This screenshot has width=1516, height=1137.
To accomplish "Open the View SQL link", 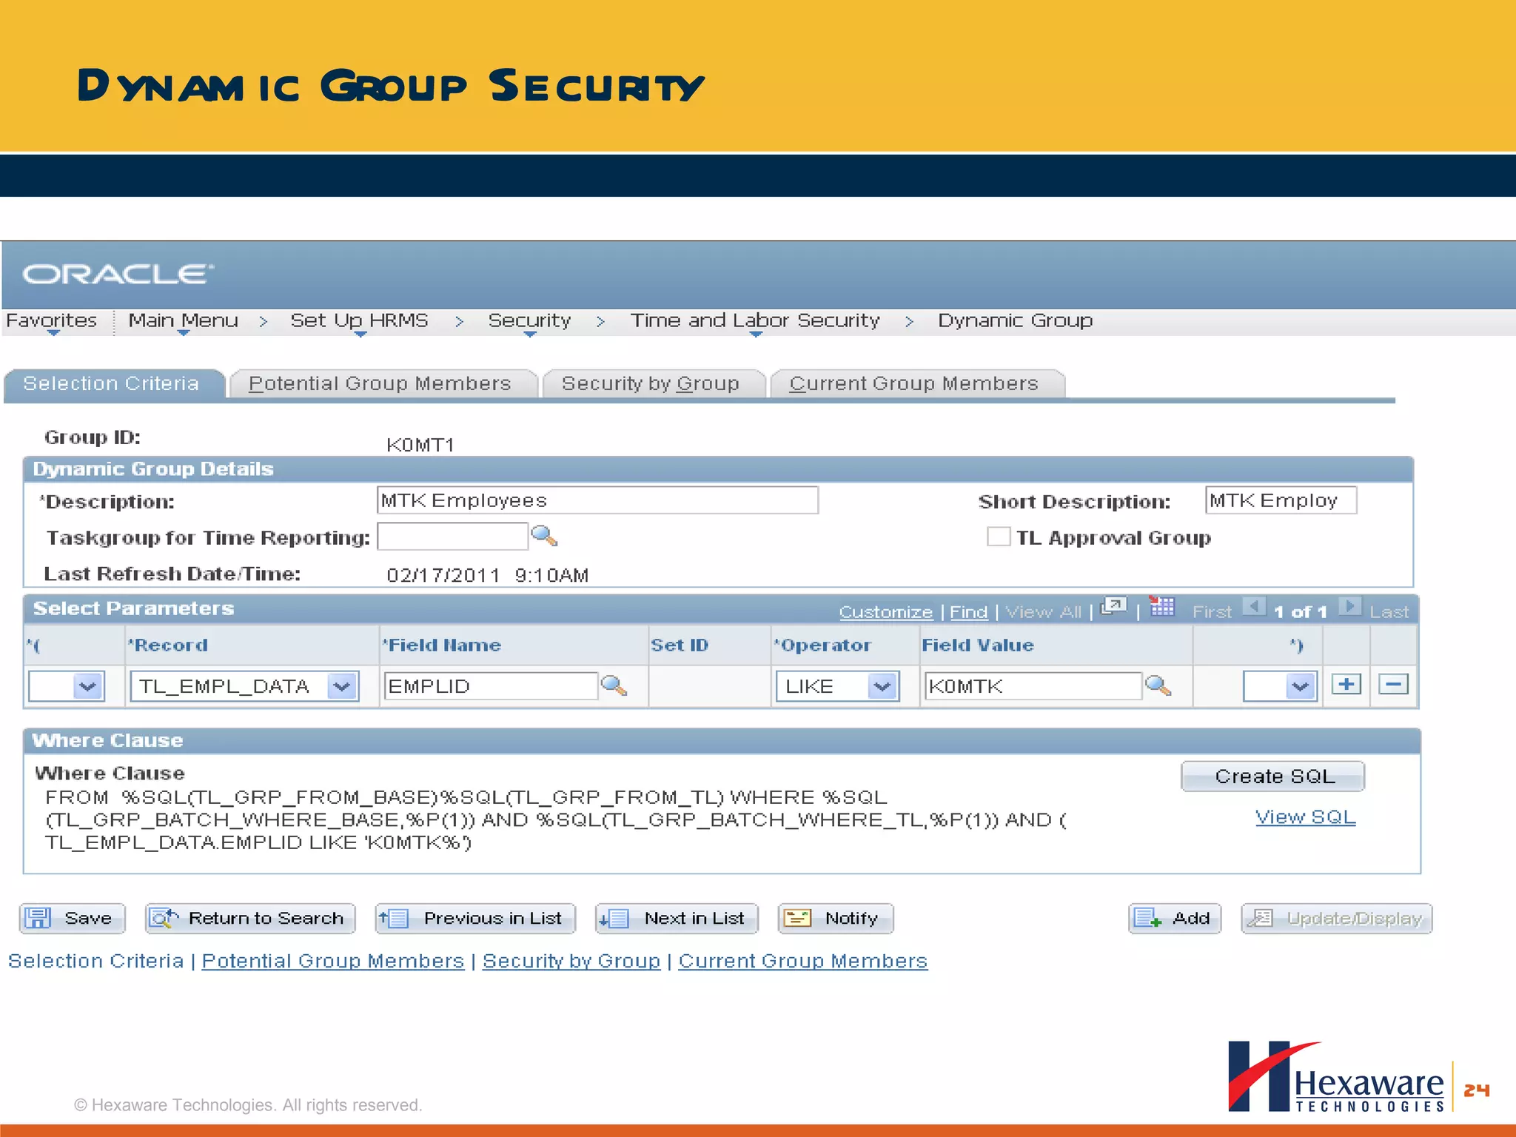I will pos(1306,817).
